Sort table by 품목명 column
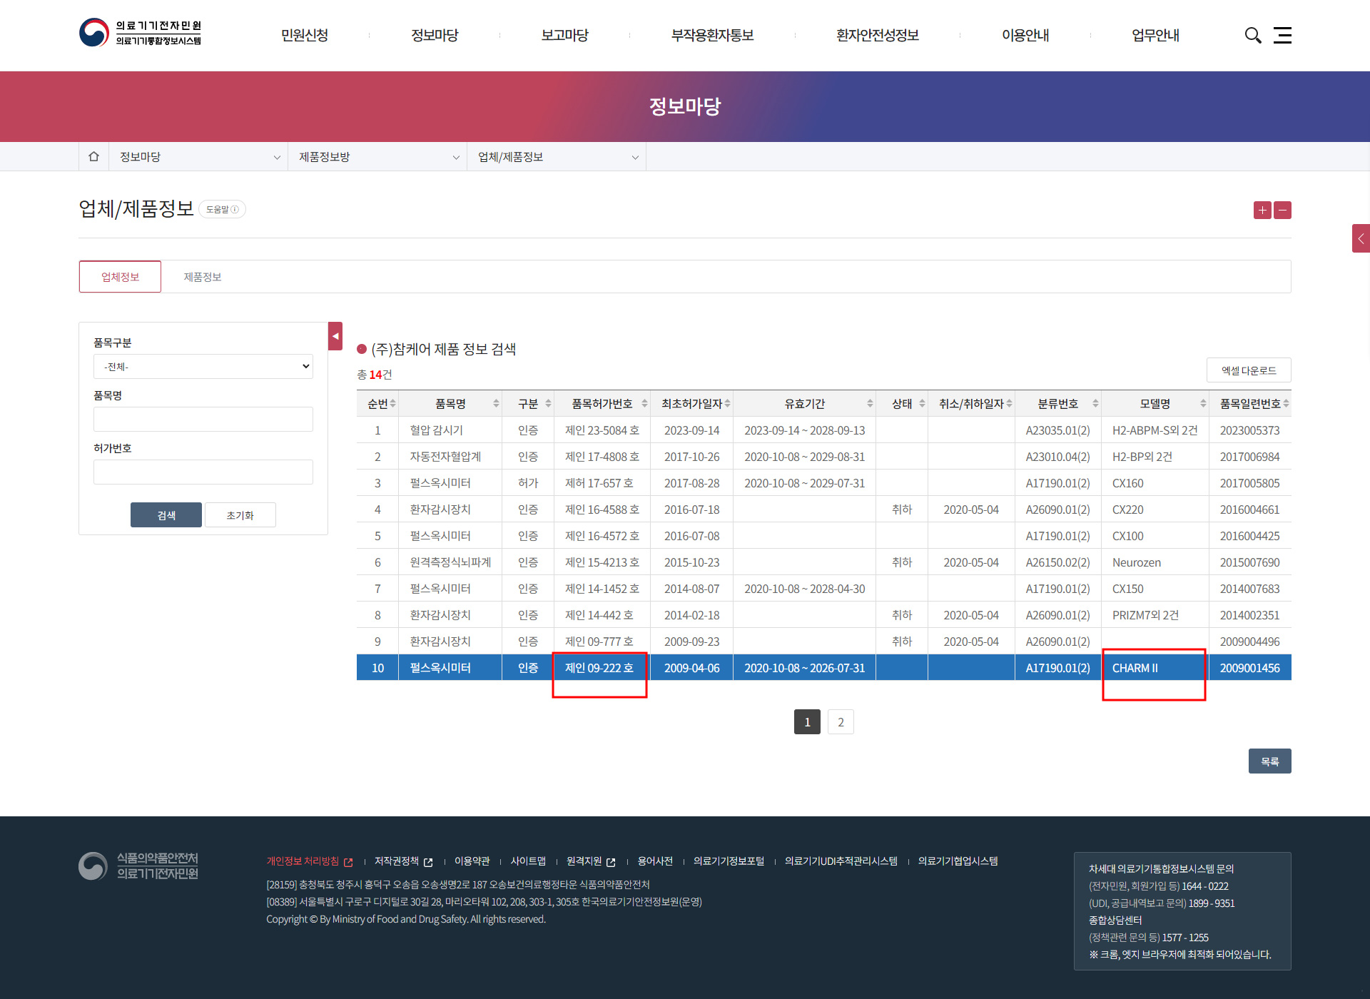 pos(496,404)
